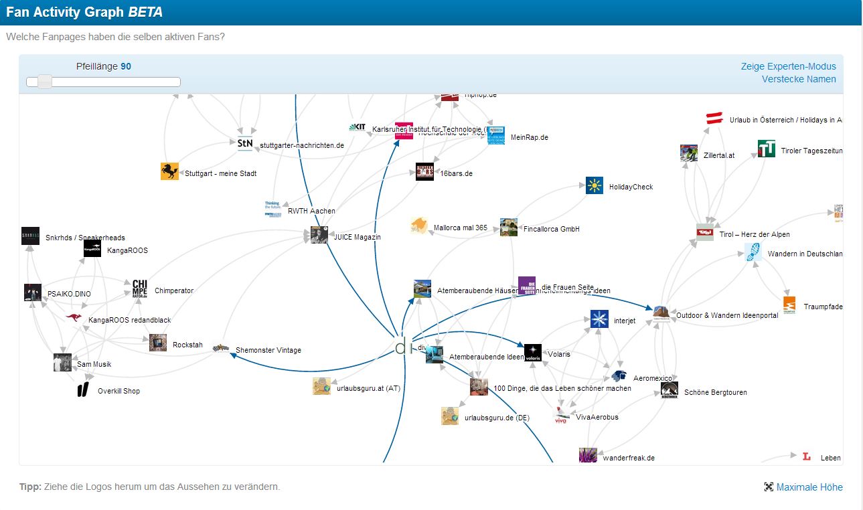Click the Atemberaubende Häuser node icon

click(x=422, y=288)
